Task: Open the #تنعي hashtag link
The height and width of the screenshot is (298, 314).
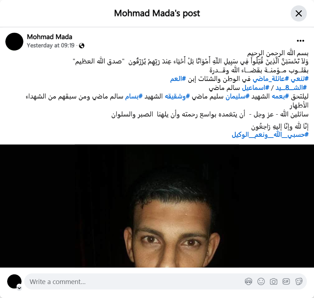Action: tap(300, 79)
